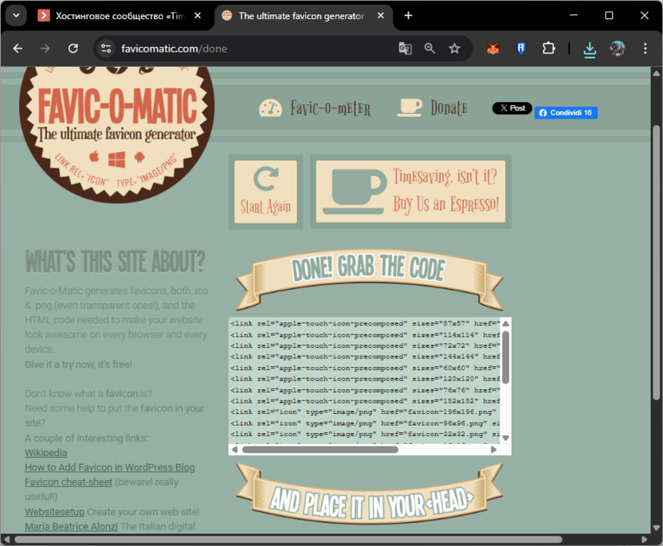This screenshot has height=546, width=663.
Task: Click the page scroll right arrow
Action: tap(645, 540)
